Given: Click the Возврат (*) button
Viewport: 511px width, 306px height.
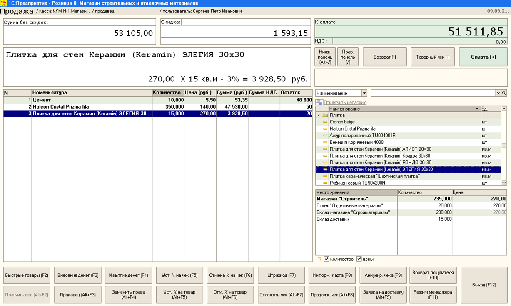Looking at the screenshot, I should coord(384,57).
